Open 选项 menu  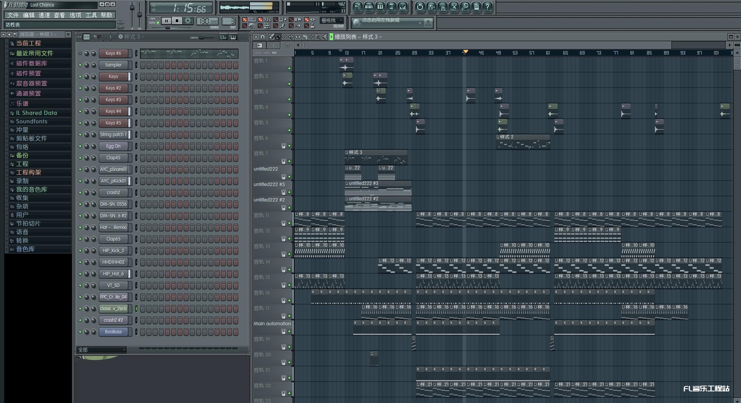[75, 15]
